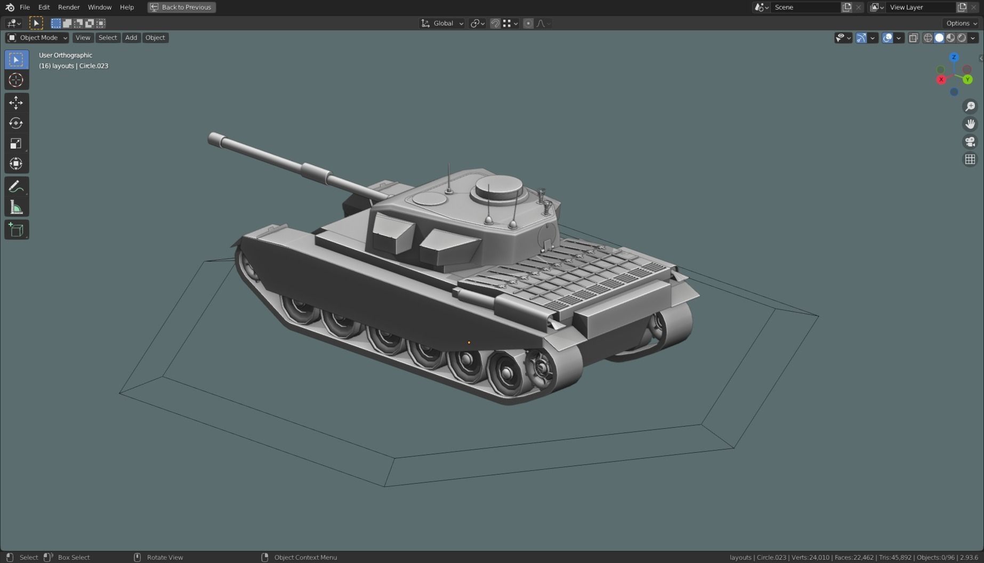
Task: Open object visibility/selectability dropdown
Action: click(843, 38)
